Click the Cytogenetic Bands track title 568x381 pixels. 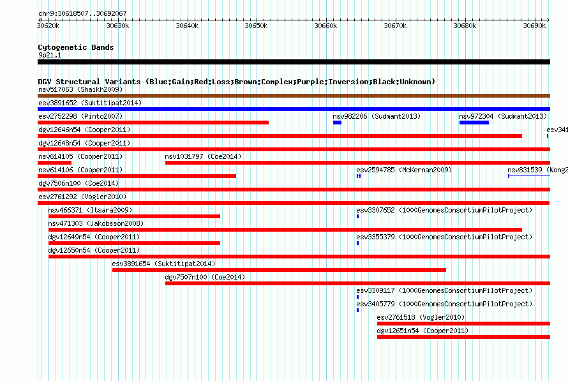coord(76,47)
